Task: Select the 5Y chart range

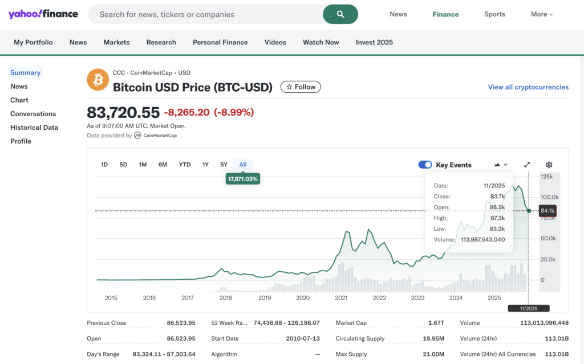Action: (x=224, y=165)
